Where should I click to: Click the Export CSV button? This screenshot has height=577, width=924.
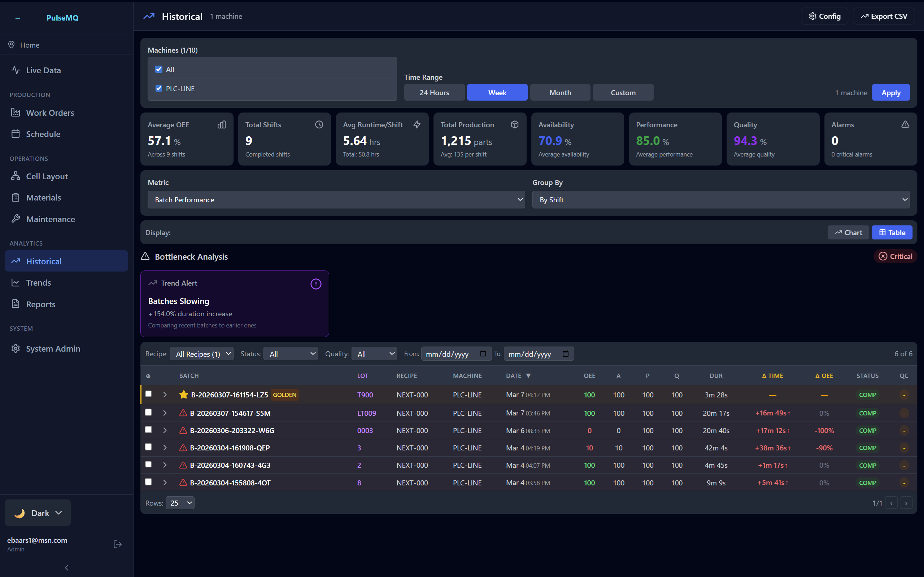pyautogui.click(x=884, y=16)
